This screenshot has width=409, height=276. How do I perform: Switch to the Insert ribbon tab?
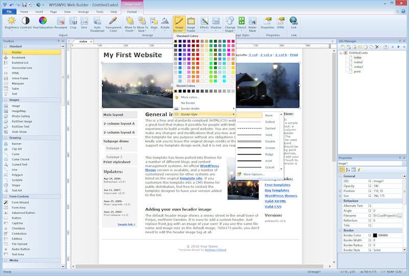39,11
